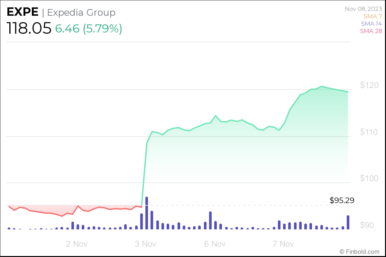Select the 2 Nov date axis label
Screen dimensions: 386x257
click(x=77, y=244)
